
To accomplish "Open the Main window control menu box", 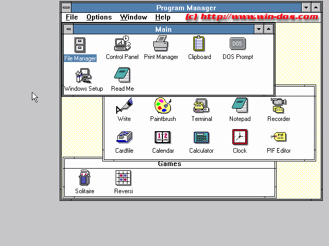I will (69, 29).
